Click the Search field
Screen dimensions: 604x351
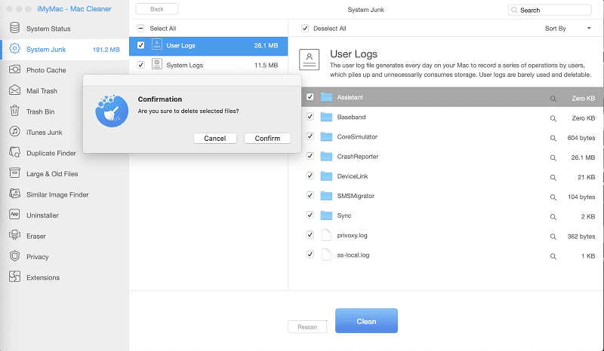coord(550,10)
